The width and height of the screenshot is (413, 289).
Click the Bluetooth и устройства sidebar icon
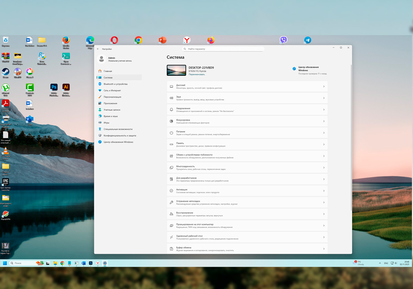pos(100,84)
